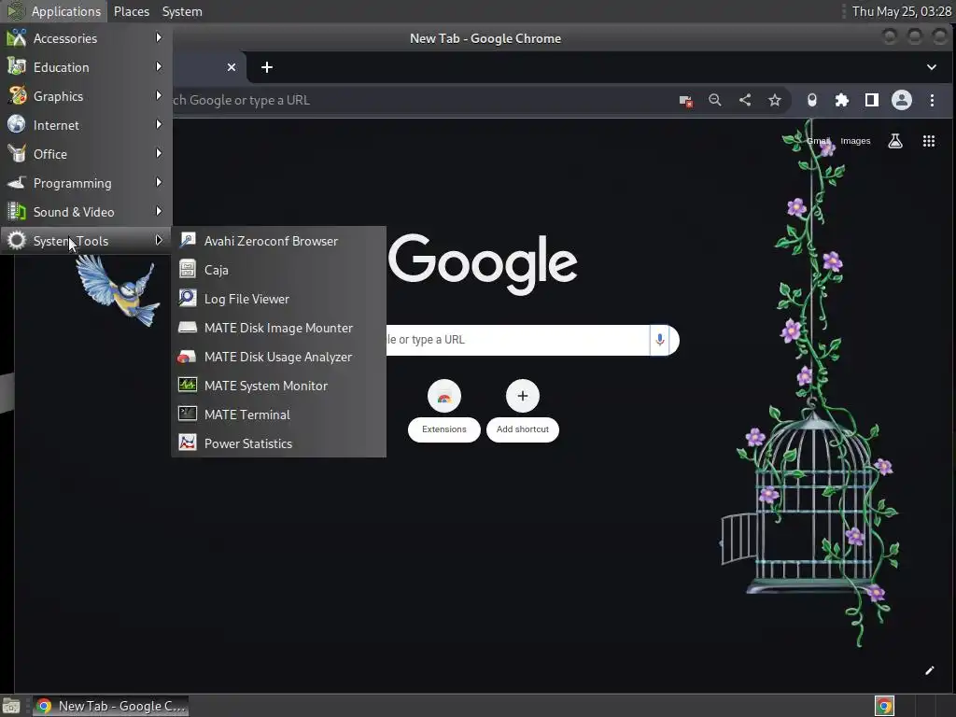Click the zoom magnifier icon in address bar

pos(715,100)
